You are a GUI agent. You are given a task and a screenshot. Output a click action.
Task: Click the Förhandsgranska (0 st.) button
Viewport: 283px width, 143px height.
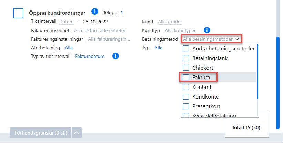tap(41, 133)
